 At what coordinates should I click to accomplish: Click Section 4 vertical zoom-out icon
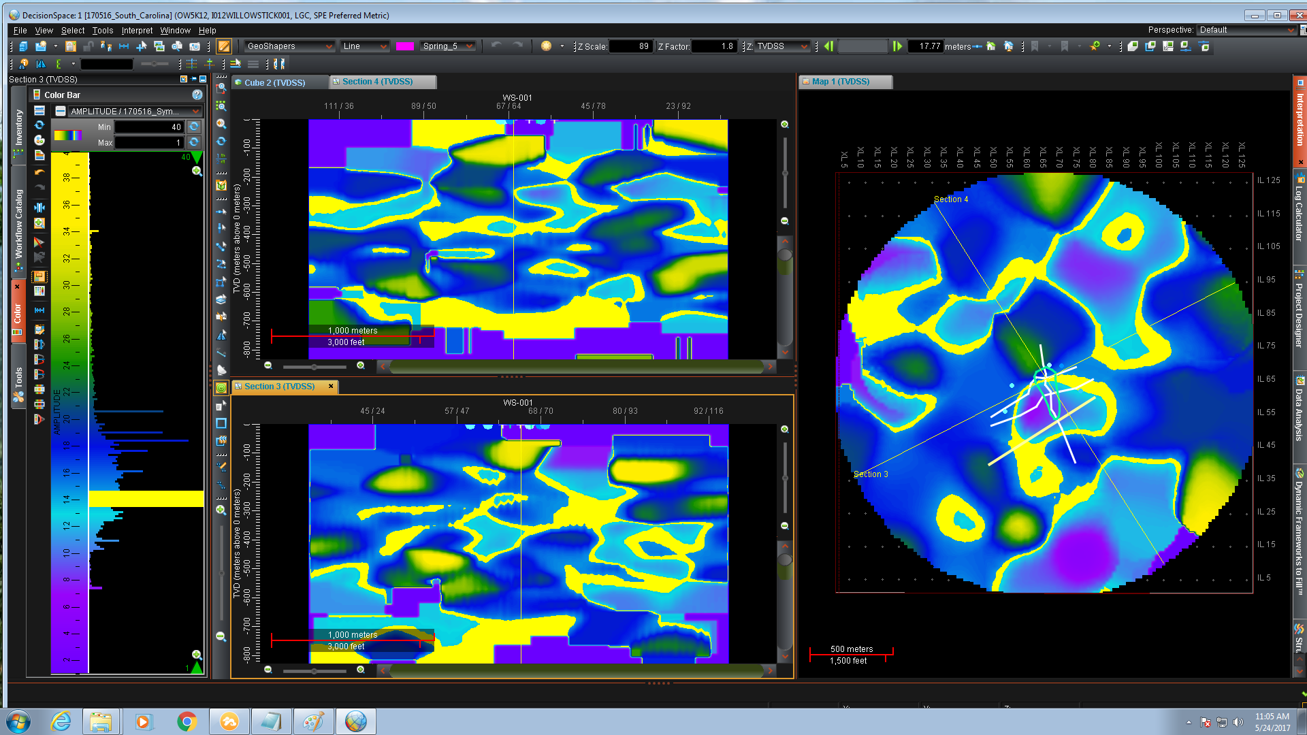tap(785, 221)
